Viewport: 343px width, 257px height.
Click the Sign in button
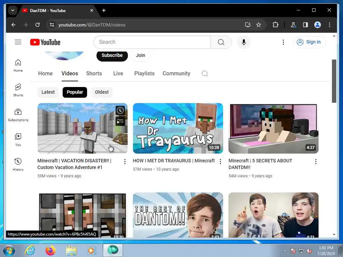pos(309,42)
